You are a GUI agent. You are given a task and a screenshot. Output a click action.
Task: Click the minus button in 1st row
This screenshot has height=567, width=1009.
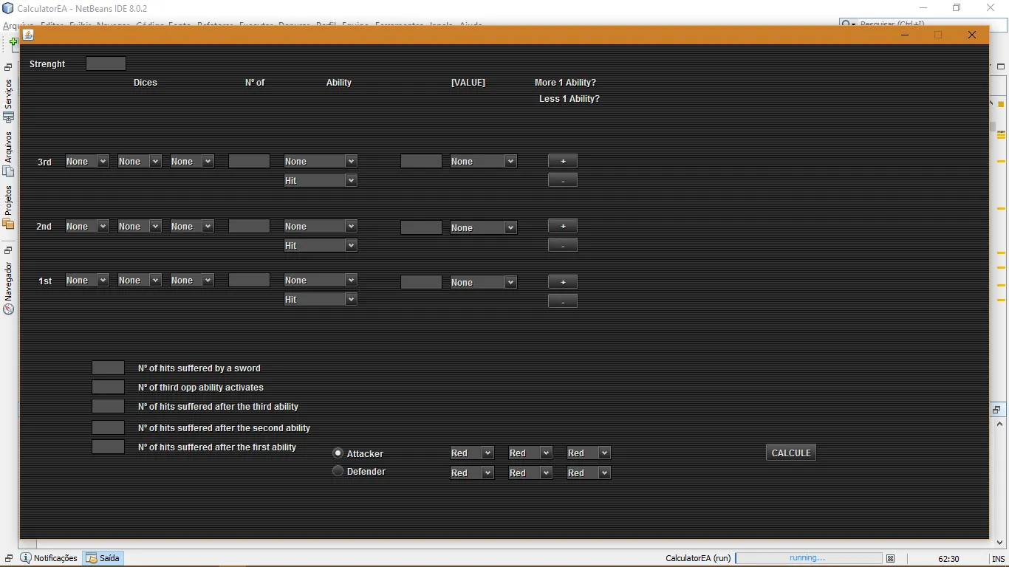click(563, 301)
